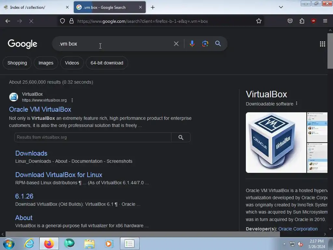Click in the Google search text field
Image resolution: width=333 pixels, height=250 pixels.
(115, 44)
